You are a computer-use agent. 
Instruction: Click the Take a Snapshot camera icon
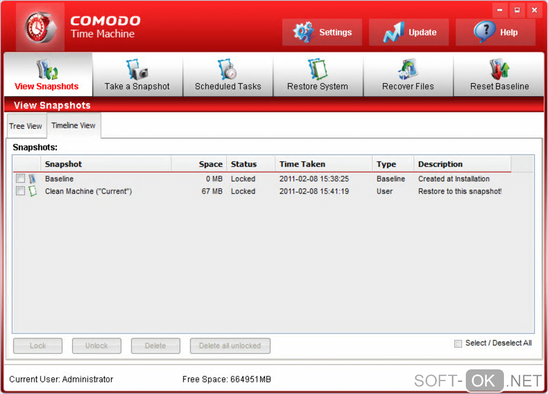pos(137,69)
